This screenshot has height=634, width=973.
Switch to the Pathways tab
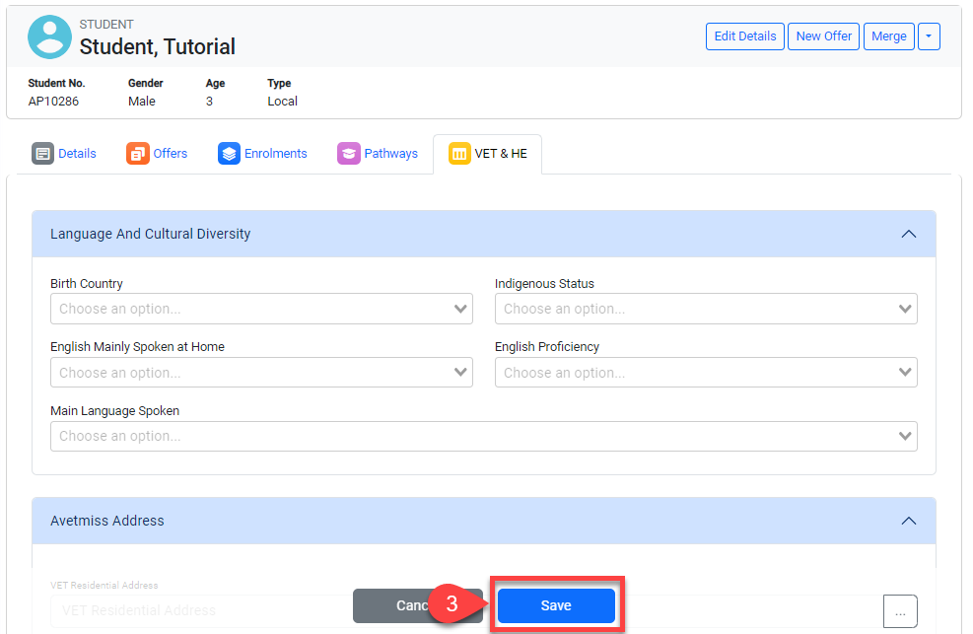click(x=390, y=154)
